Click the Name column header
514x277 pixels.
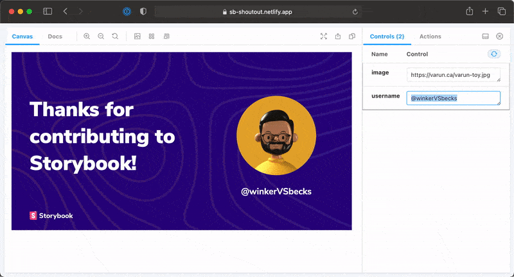point(379,55)
